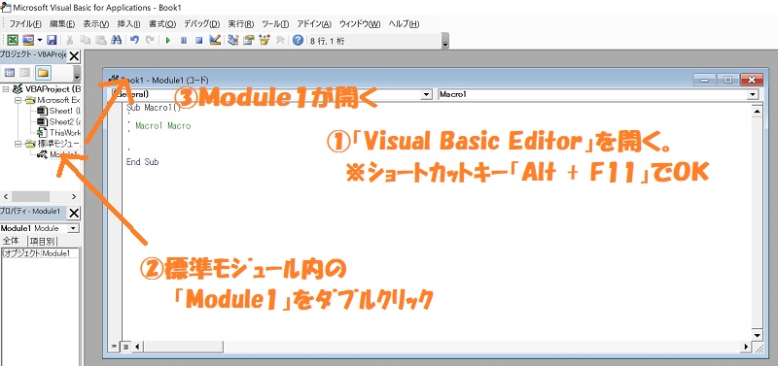
Task: Open the ウィンドウ(W) menu
Action: pyautogui.click(x=360, y=23)
